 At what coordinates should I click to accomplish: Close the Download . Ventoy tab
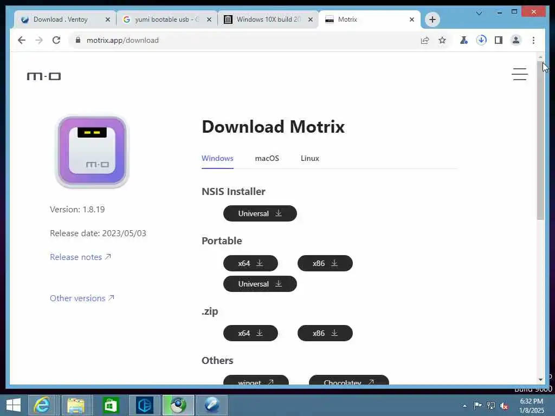108,19
